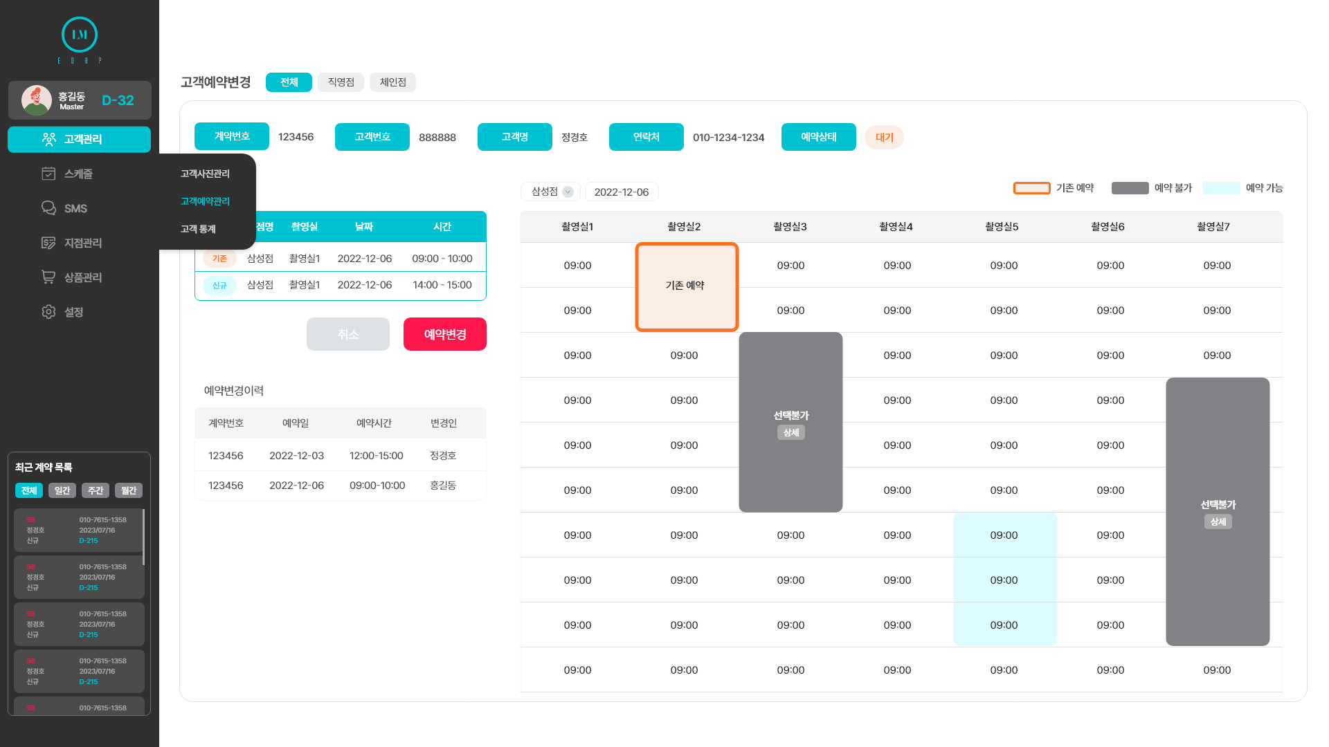The height and width of the screenshot is (747, 1329).
Task: Select 일간 tab in 최근 계약 목록
Action: pos(62,490)
